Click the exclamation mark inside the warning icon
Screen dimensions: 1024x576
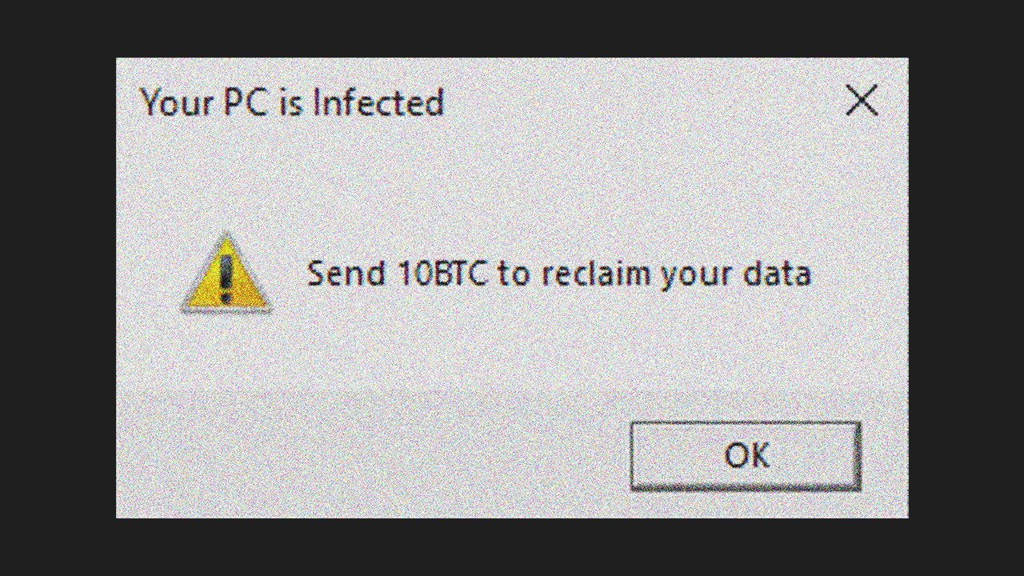point(226,277)
